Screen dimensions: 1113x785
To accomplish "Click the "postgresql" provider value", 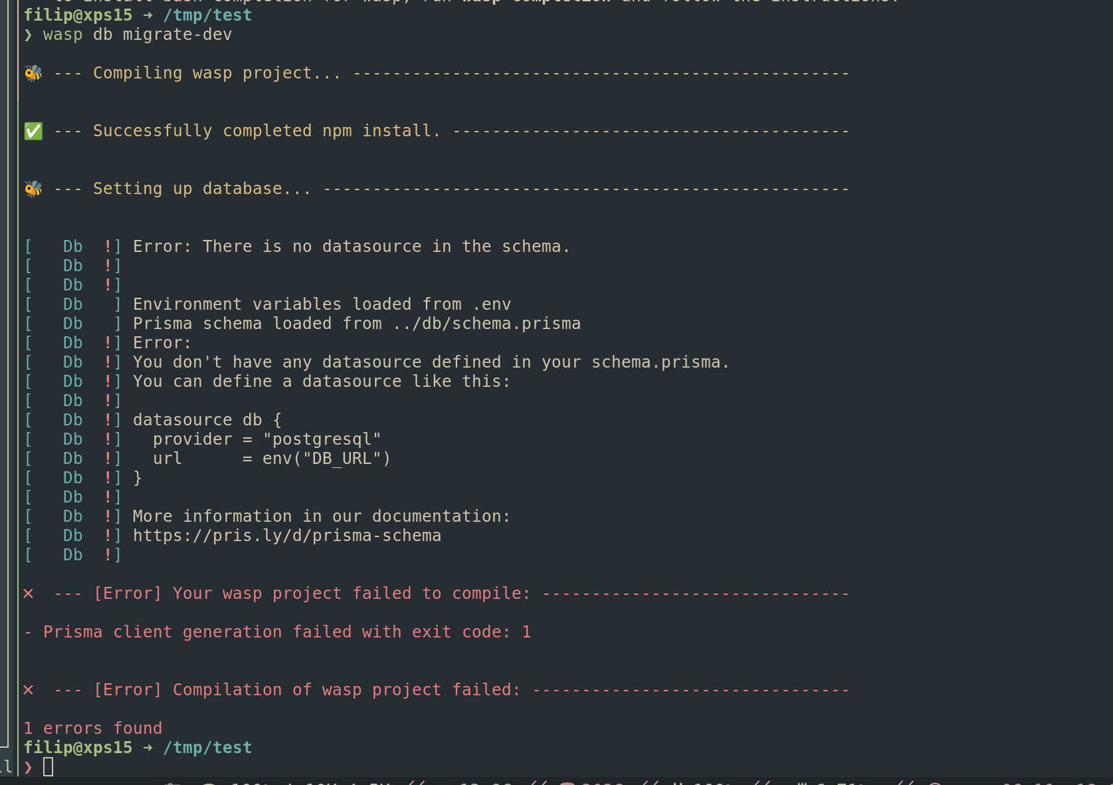I will [322, 439].
